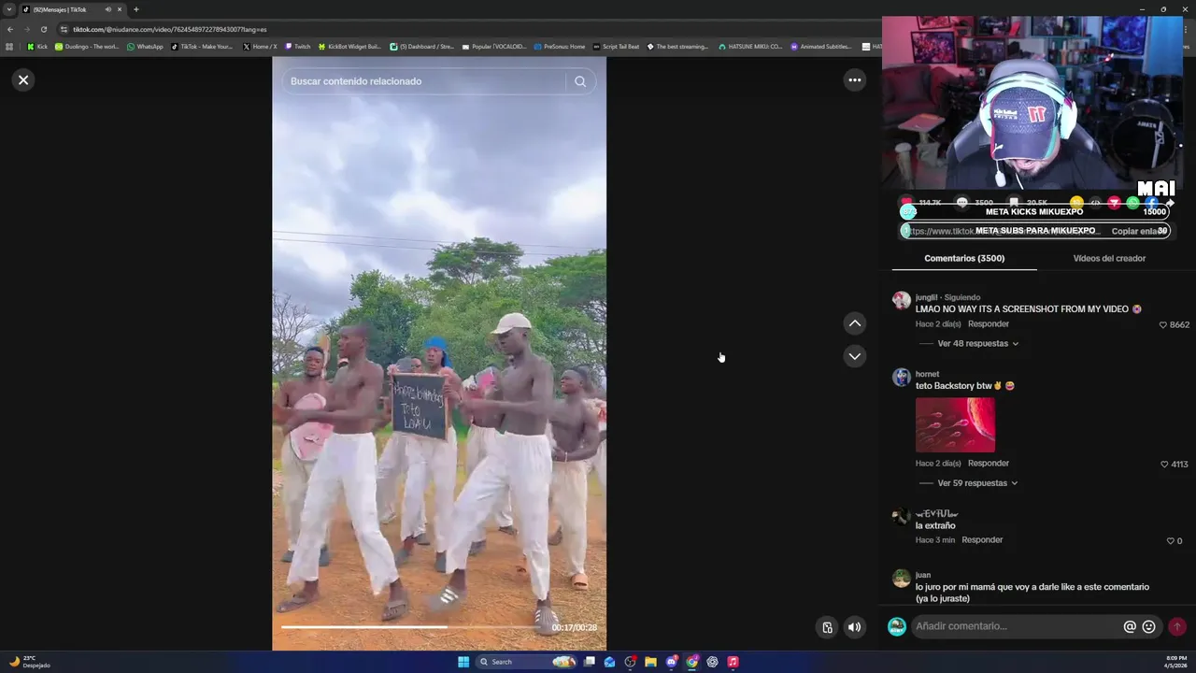Open juan's profile avatar
1196x673 pixels.
(x=901, y=578)
